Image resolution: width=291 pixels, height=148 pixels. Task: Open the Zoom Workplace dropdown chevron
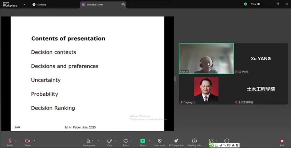(24, 4)
